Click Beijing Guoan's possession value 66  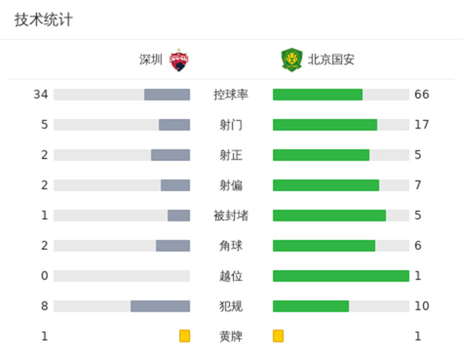pyautogui.click(x=421, y=95)
